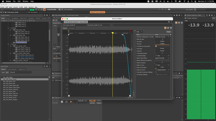Screen dimensions: 216x121
Task: Toggle the Global filter button
Action: point(92,12)
